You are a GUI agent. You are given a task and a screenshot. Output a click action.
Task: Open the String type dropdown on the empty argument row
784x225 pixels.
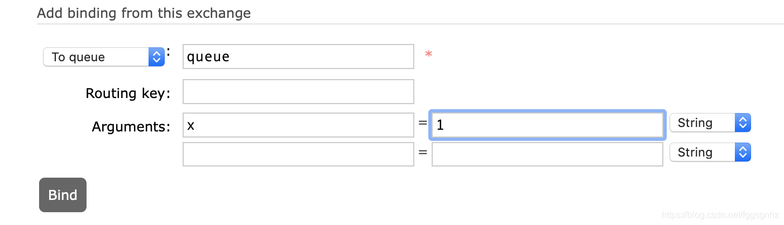click(x=710, y=152)
